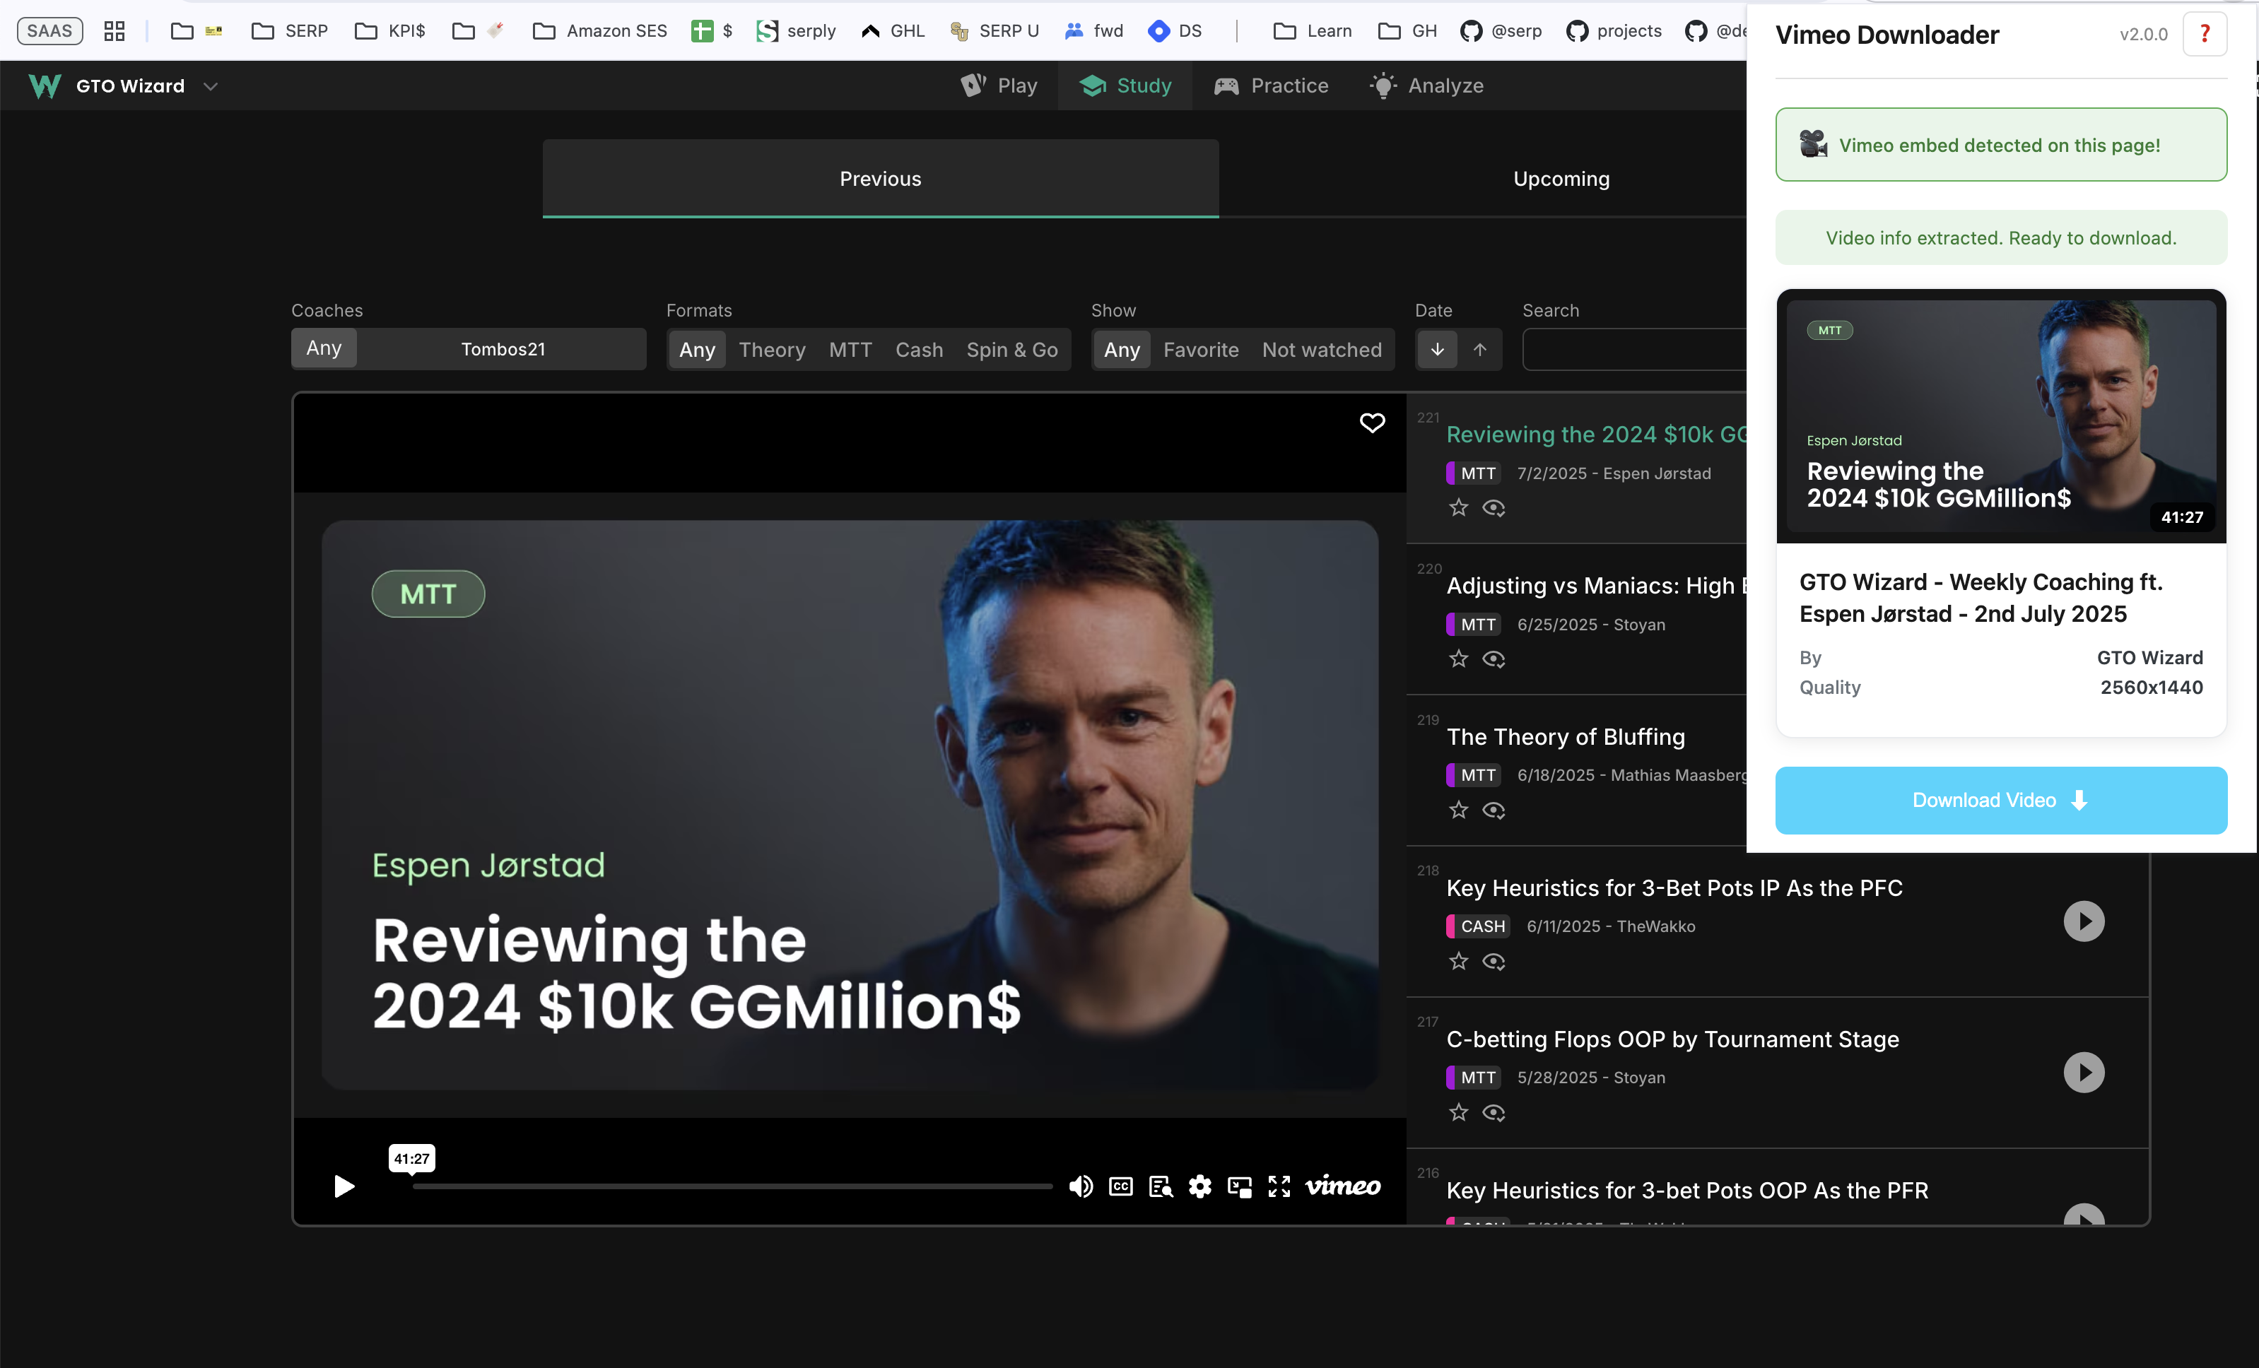Screen dimensions: 2259x1368
Task: Filter formats by Spin & Go
Action: coord(1011,349)
